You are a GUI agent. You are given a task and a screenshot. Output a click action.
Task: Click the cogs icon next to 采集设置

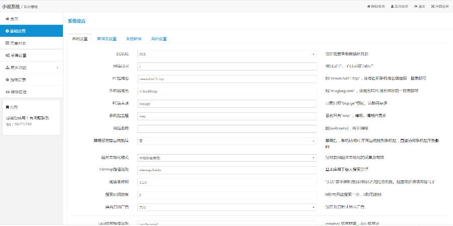coord(8,55)
